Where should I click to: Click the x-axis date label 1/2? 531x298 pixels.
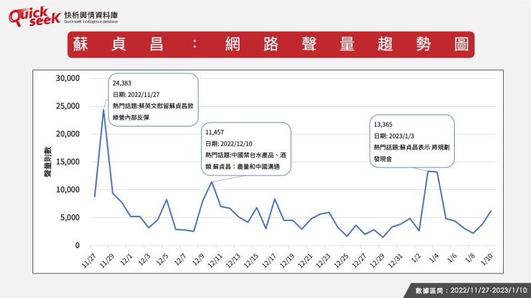416,258
